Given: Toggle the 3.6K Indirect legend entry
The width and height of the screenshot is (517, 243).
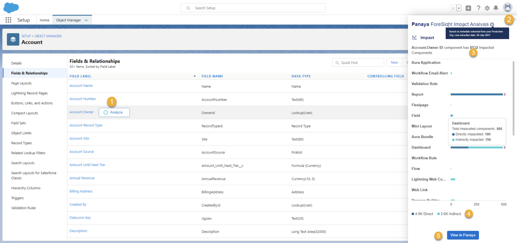Looking at the screenshot, I should point(449,214).
